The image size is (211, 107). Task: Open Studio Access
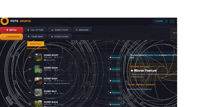pyautogui.click(x=60, y=37)
